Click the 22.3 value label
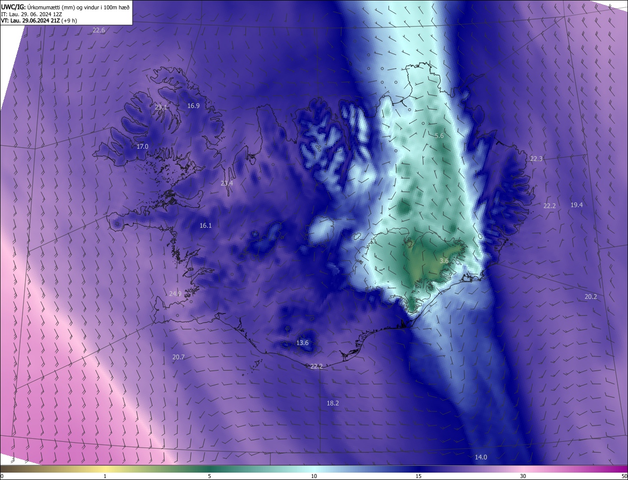Viewport: 628px width, 480px height. pos(536,159)
